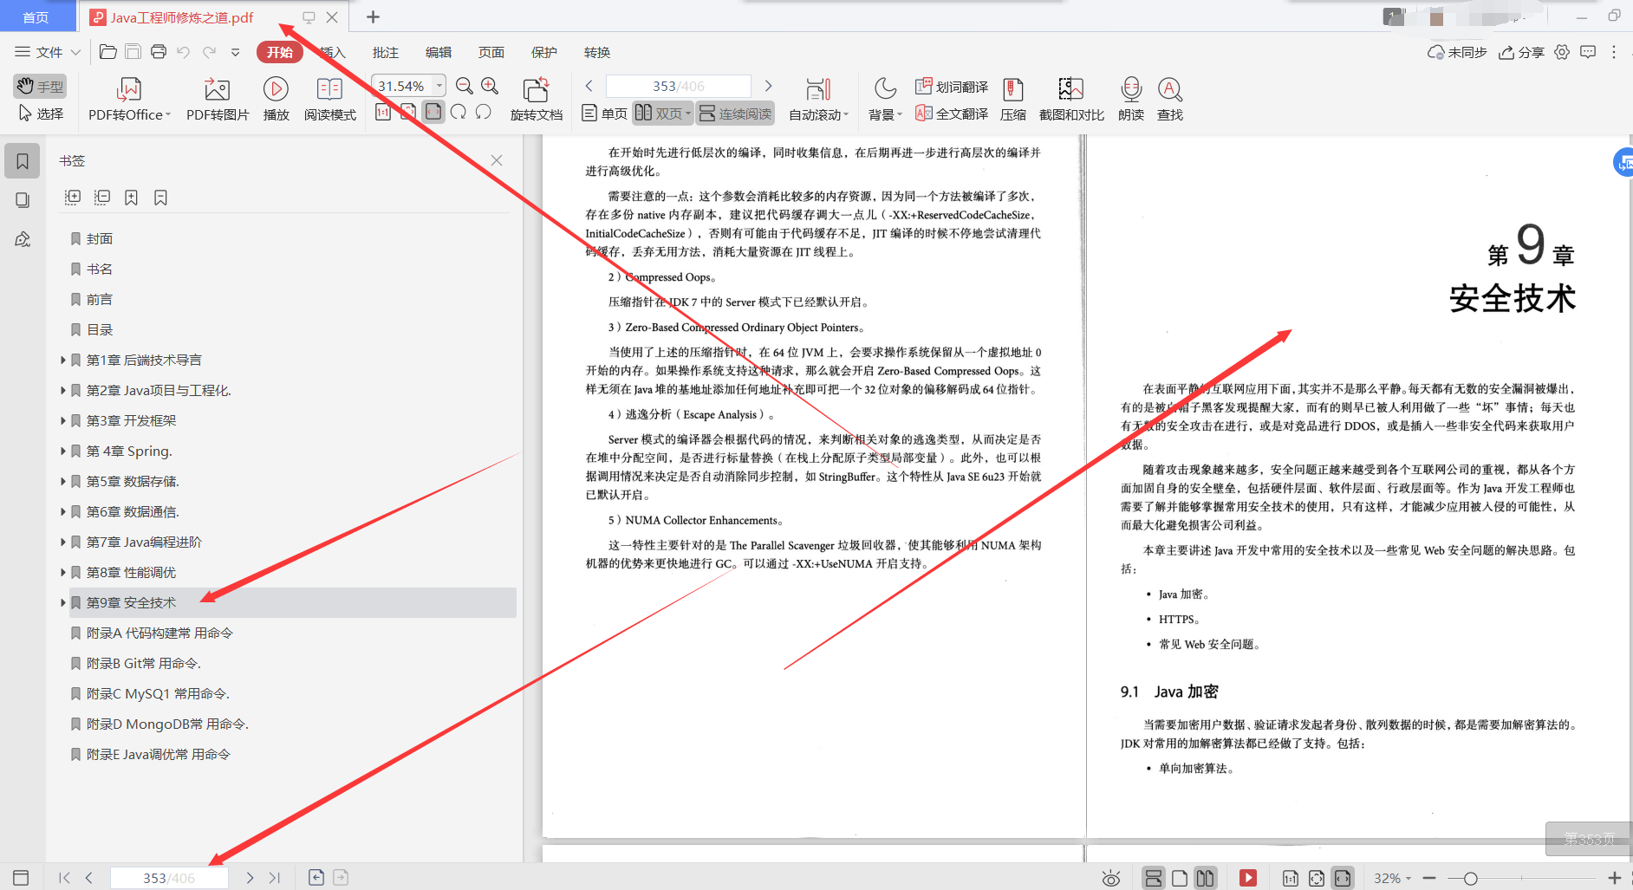Viewport: 1633px width, 890px height.
Task: Expand 第9章 安全技术 bookmark
Action: coord(63,602)
